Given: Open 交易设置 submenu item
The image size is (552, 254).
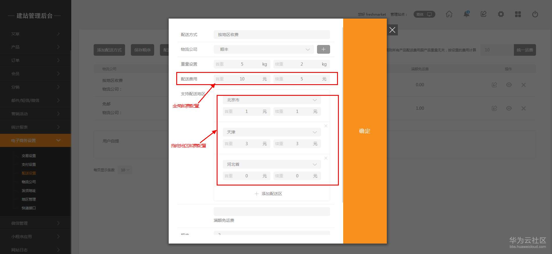Looking at the screenshot, I should pos(29,156).
